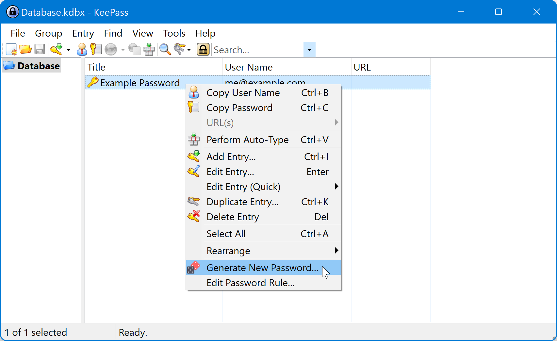Click the Find magnifier toolbar icon
Image resolution: width=557 pixels, height=341 pixels.
coord(165,50)
